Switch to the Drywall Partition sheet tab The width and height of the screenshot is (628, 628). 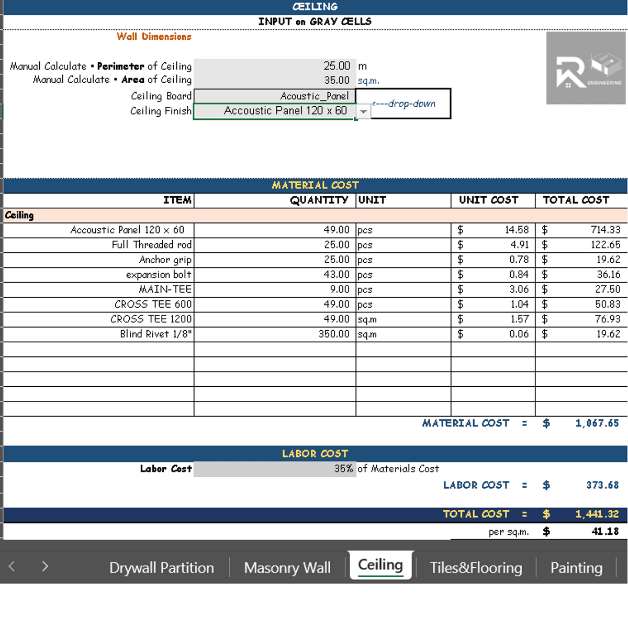tap(161, 568)
